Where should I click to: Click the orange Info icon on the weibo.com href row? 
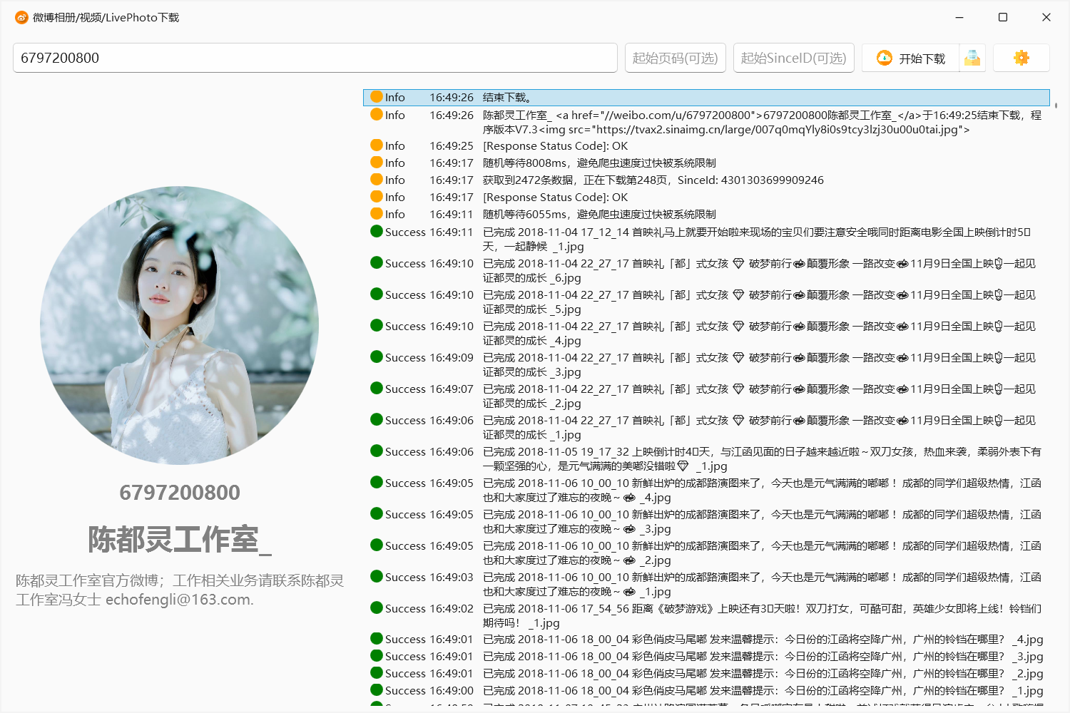pos(377,114)
